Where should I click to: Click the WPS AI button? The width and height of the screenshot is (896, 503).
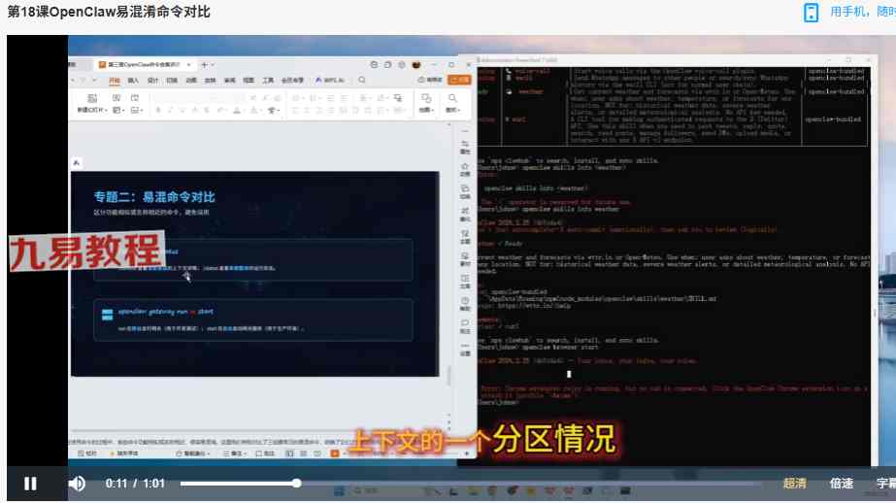click(x=330, y=80)
